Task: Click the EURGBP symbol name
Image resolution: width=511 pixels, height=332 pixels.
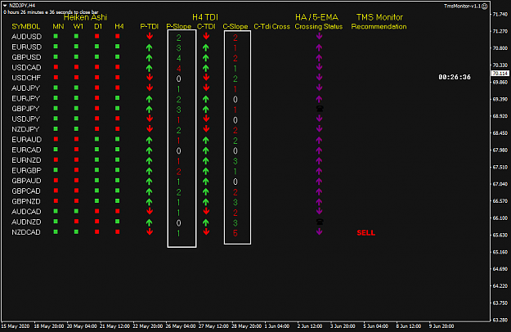Action: tap(26, 170)
